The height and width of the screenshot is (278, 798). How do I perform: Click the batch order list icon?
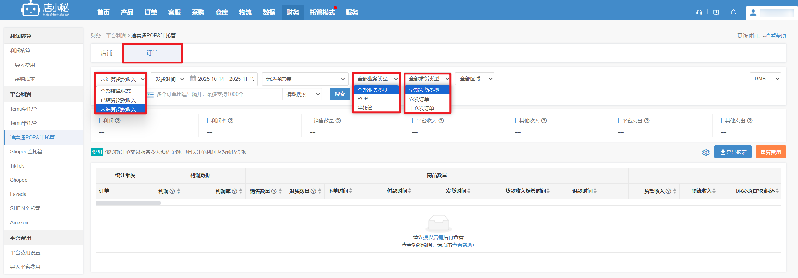151,94
